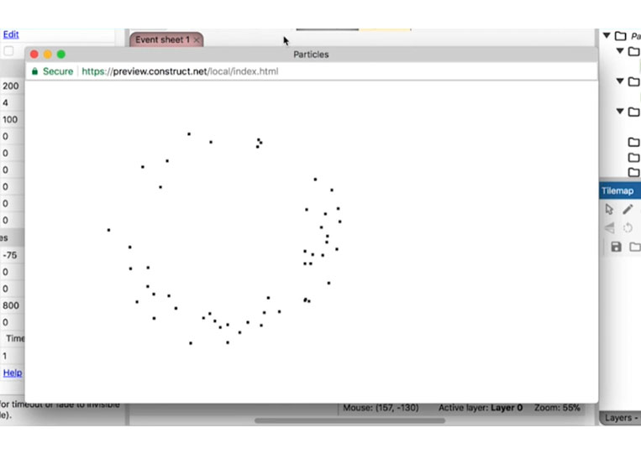641x454 pixels.
Task: Click the Particles window title
Action: [x=311, y=55]
